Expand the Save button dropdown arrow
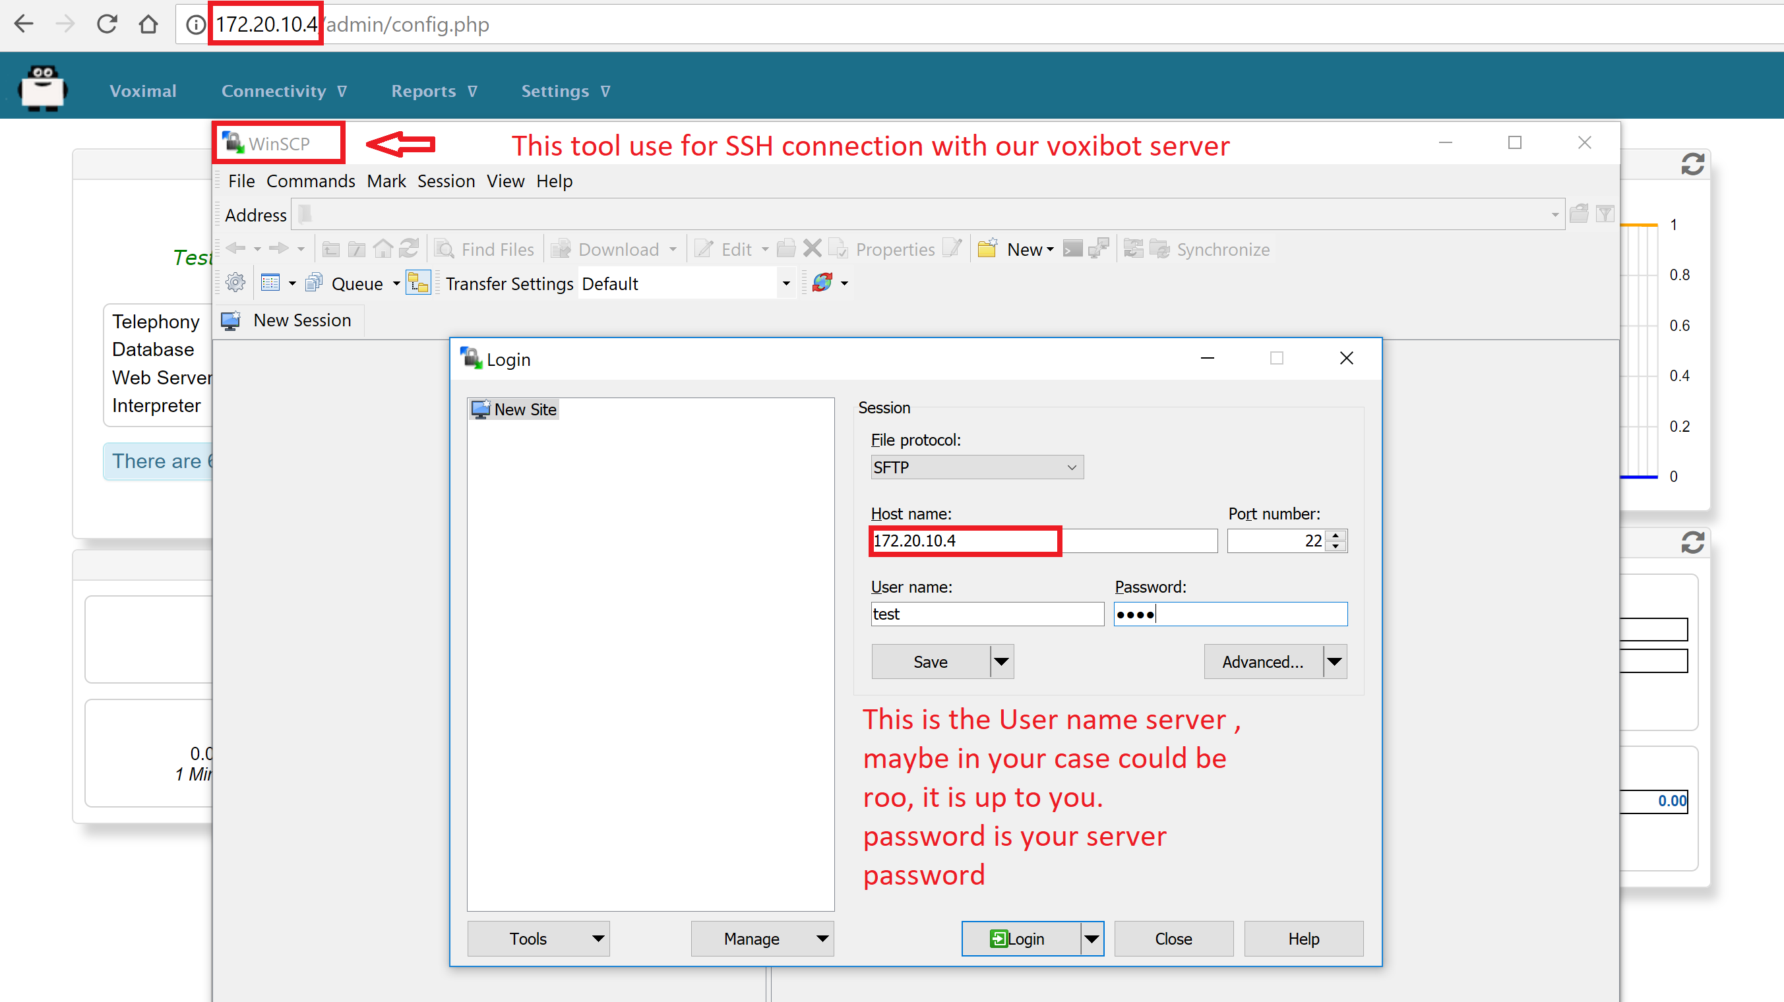This screenshot has height=1002, width=1784. (1001, 662)
